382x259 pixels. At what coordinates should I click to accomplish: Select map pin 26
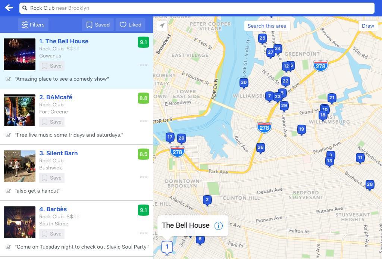(260, 148)
